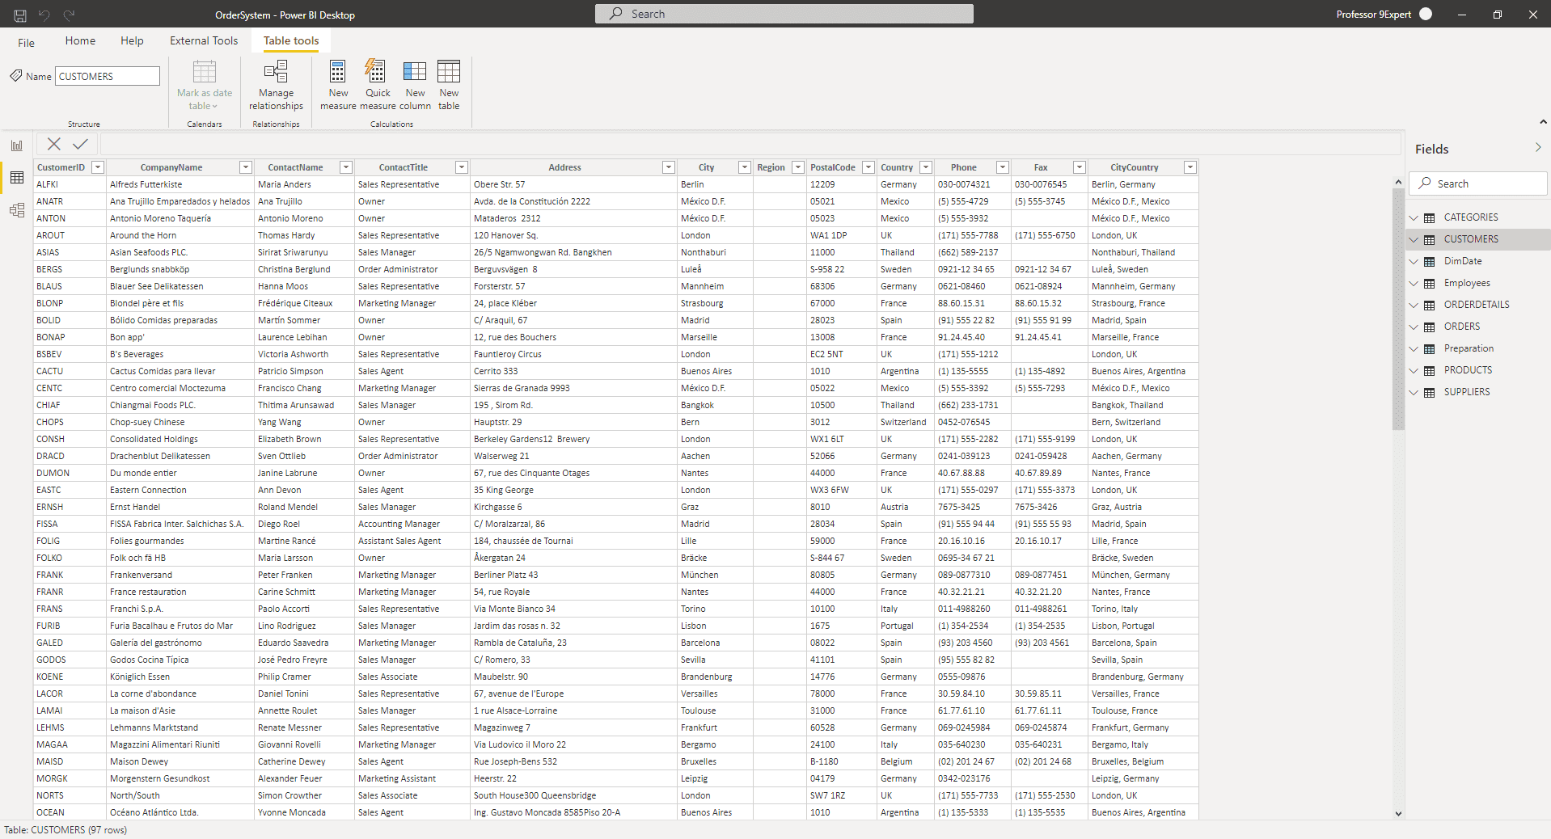Click Mark as date table

tap(204, 84)
